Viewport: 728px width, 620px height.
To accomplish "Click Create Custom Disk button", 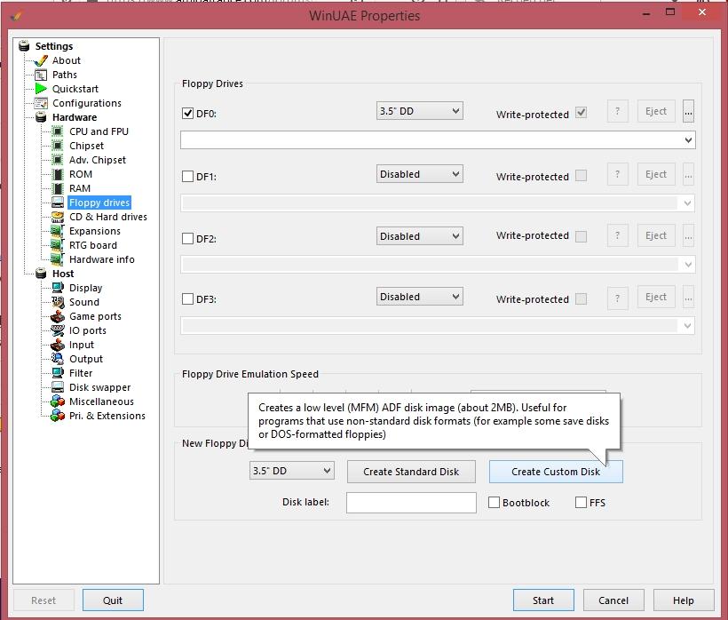I will (x=556, y=472).
